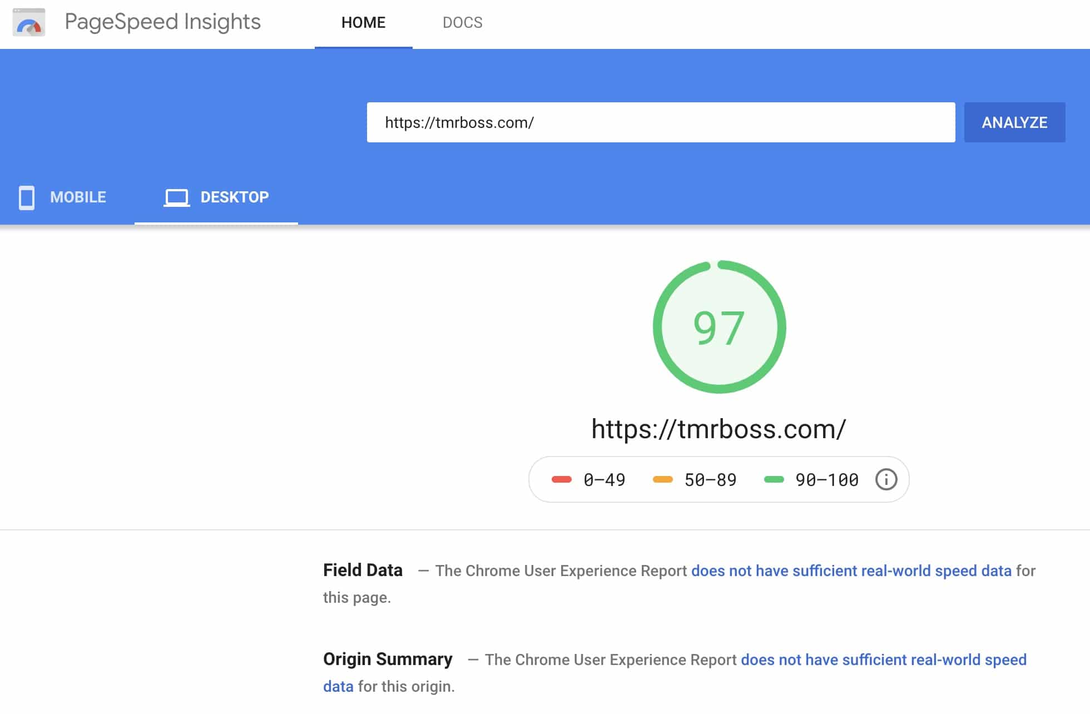
Task: Open the HOME tab
Action: click(363, 23)
